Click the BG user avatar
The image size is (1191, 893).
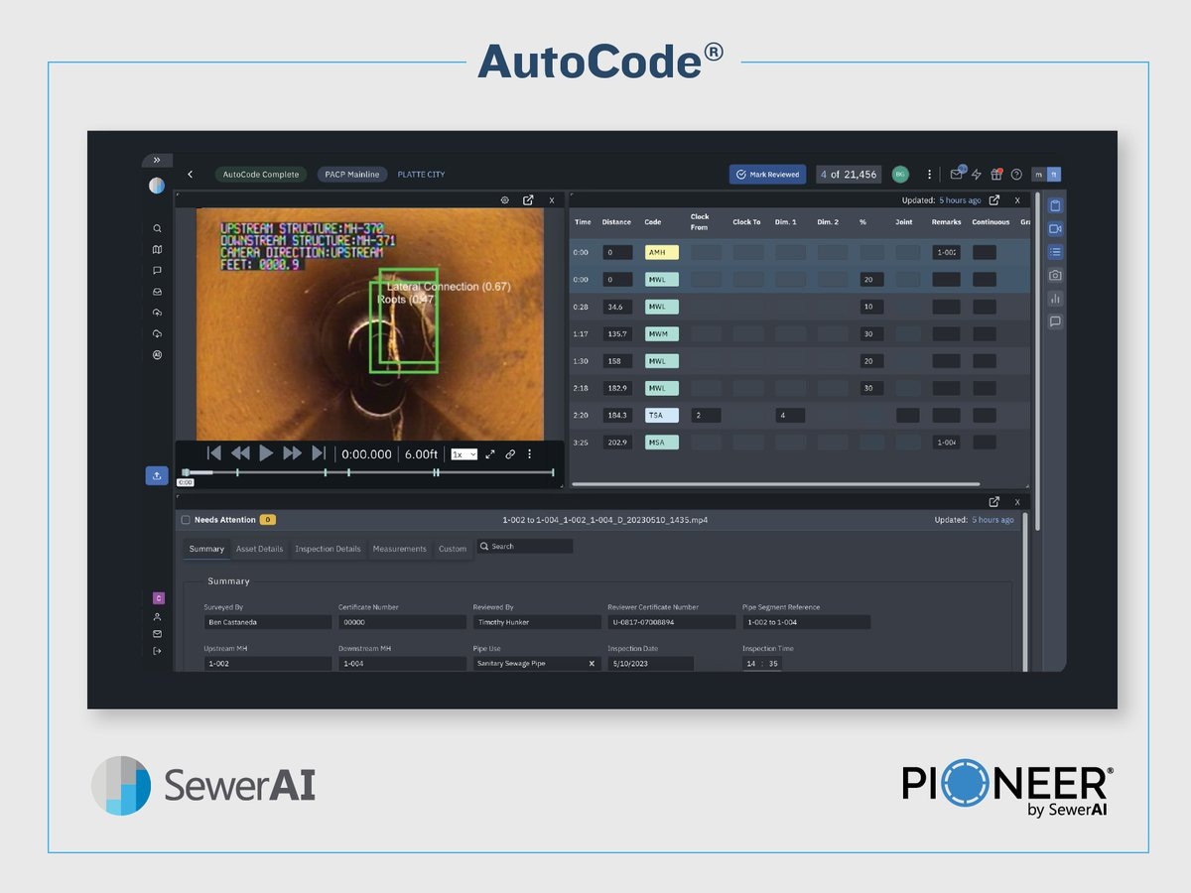tap(900, 175)
